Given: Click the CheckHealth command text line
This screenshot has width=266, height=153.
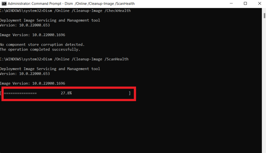Looking at the screenshot, I should point(65,11).
